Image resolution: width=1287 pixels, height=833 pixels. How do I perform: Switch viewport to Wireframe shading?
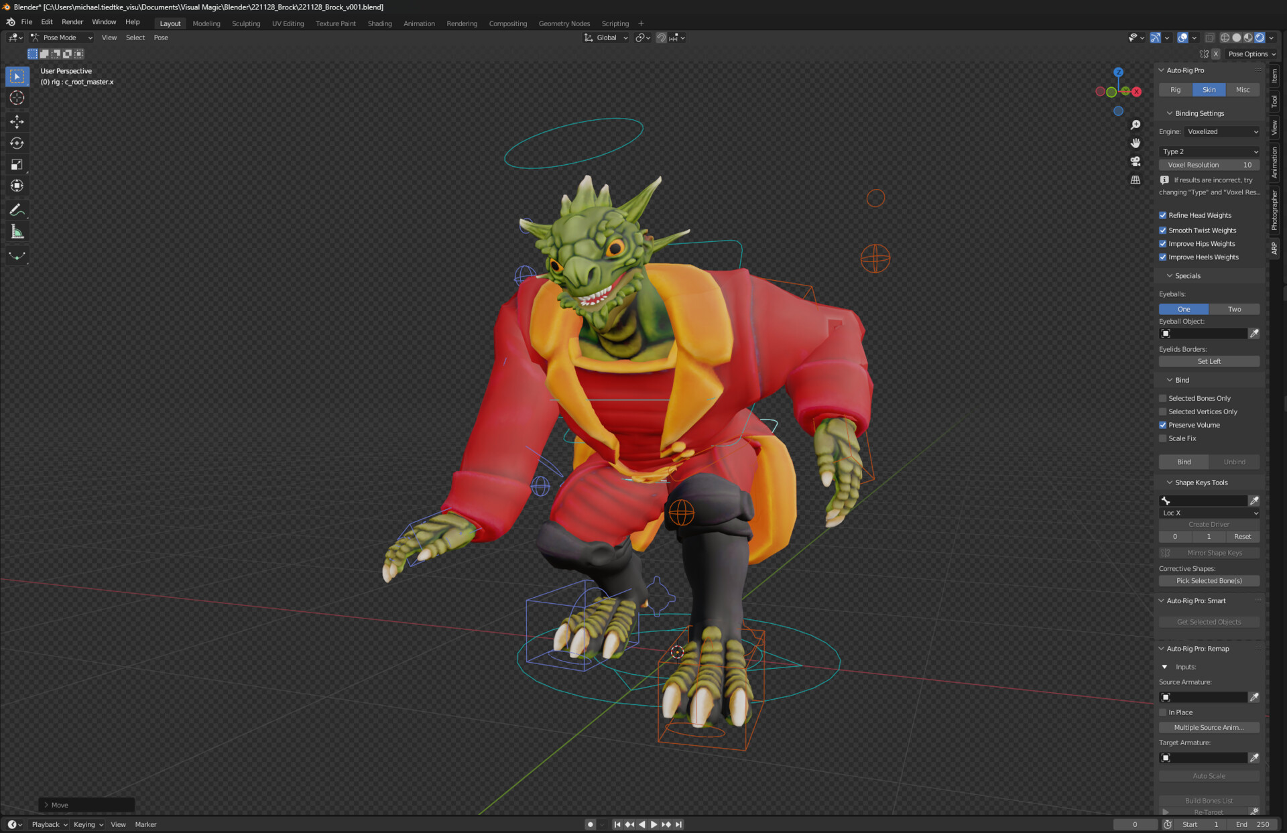1226,38
